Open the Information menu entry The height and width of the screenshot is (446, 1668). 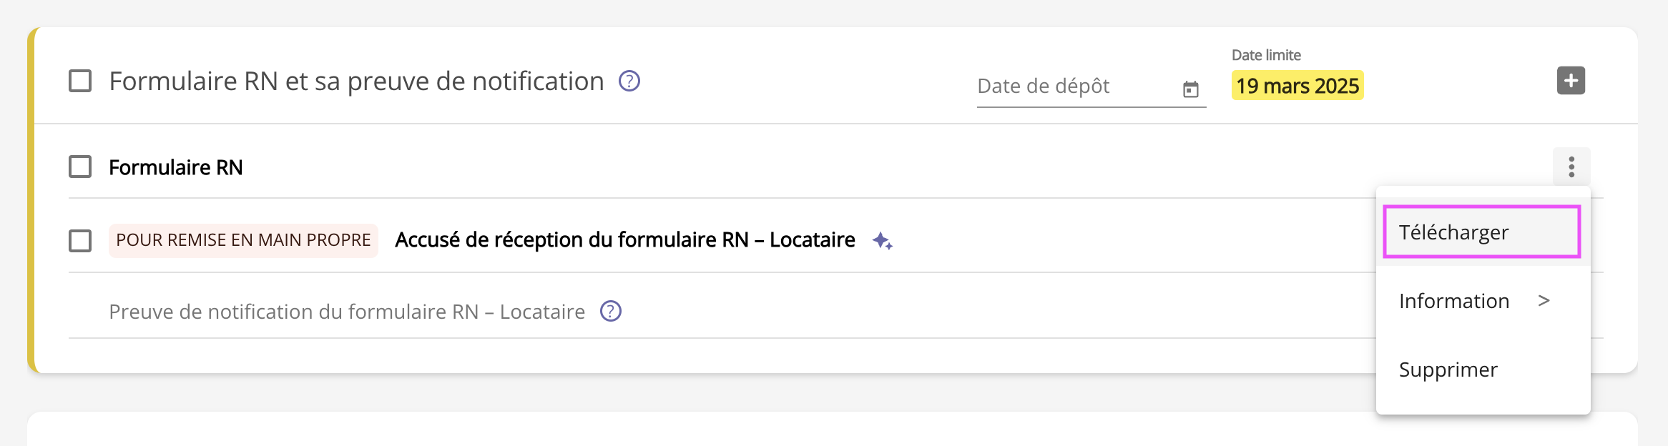pyautogui.click(x=1453, y=301)
